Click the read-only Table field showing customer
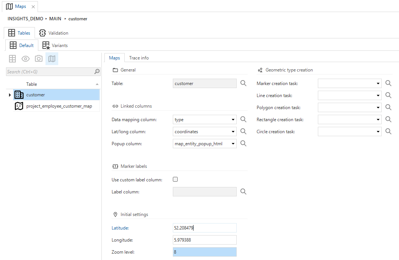This screenshot has width=399, height=260. (x=205, y=84)
